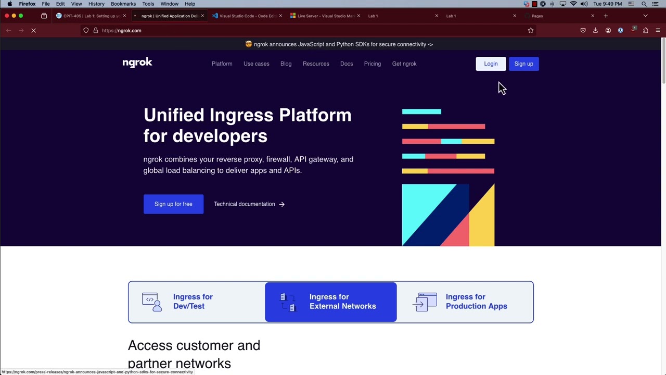The height and width of the screenshot is (375, 666).
Task: Open the Save to Pocket icon
Action: (583, 31)
